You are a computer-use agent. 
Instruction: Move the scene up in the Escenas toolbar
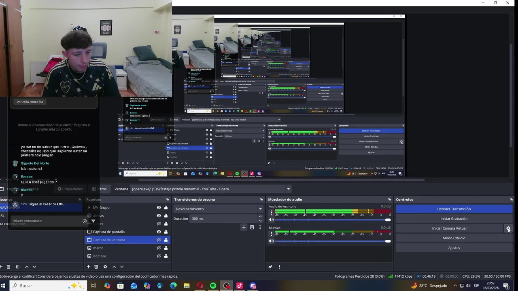click(x=27, y=267)
